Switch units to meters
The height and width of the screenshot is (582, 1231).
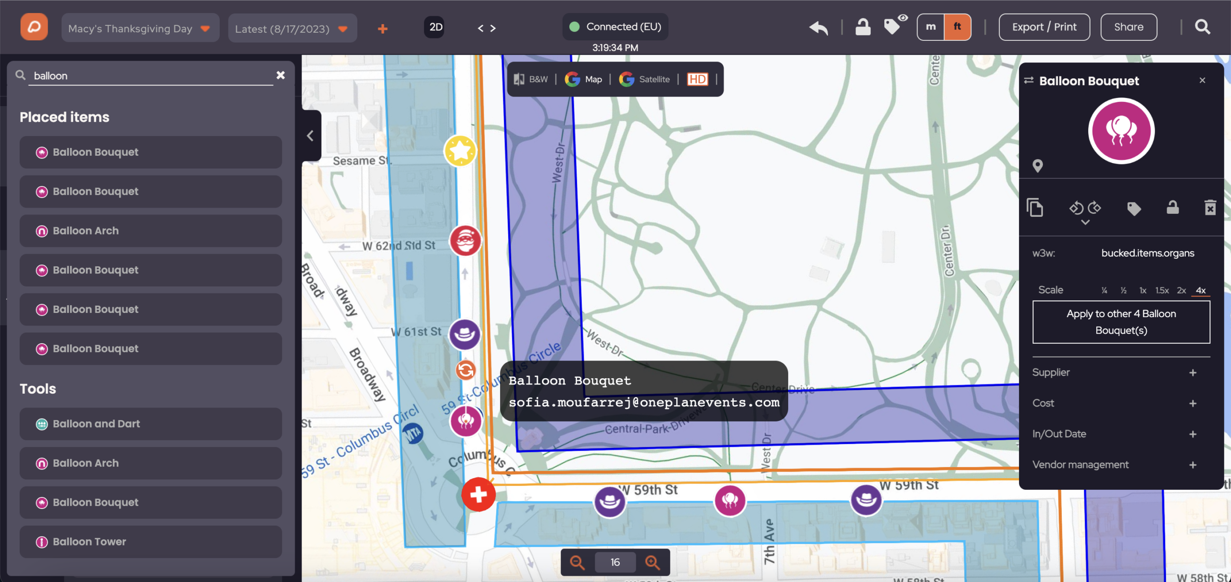click(x=931, y=27)
